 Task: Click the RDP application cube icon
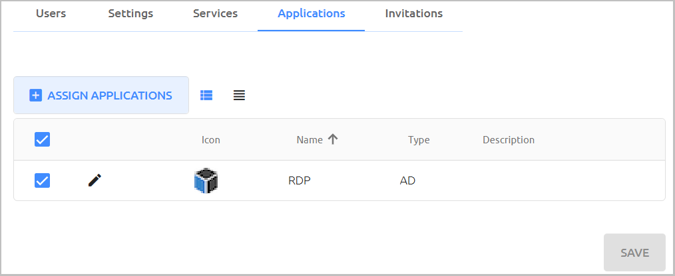pyautogui.click(x=206, y=180)
